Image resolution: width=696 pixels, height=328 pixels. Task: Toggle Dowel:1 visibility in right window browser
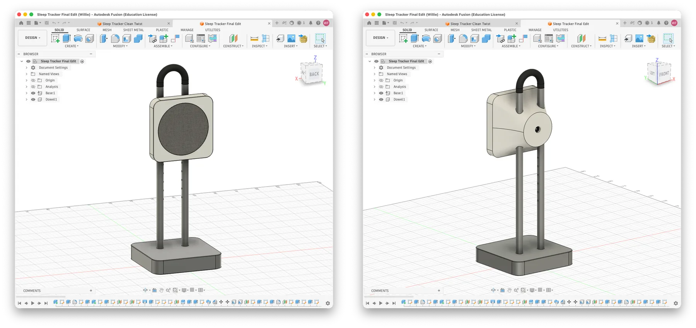[x=381, y=100]
